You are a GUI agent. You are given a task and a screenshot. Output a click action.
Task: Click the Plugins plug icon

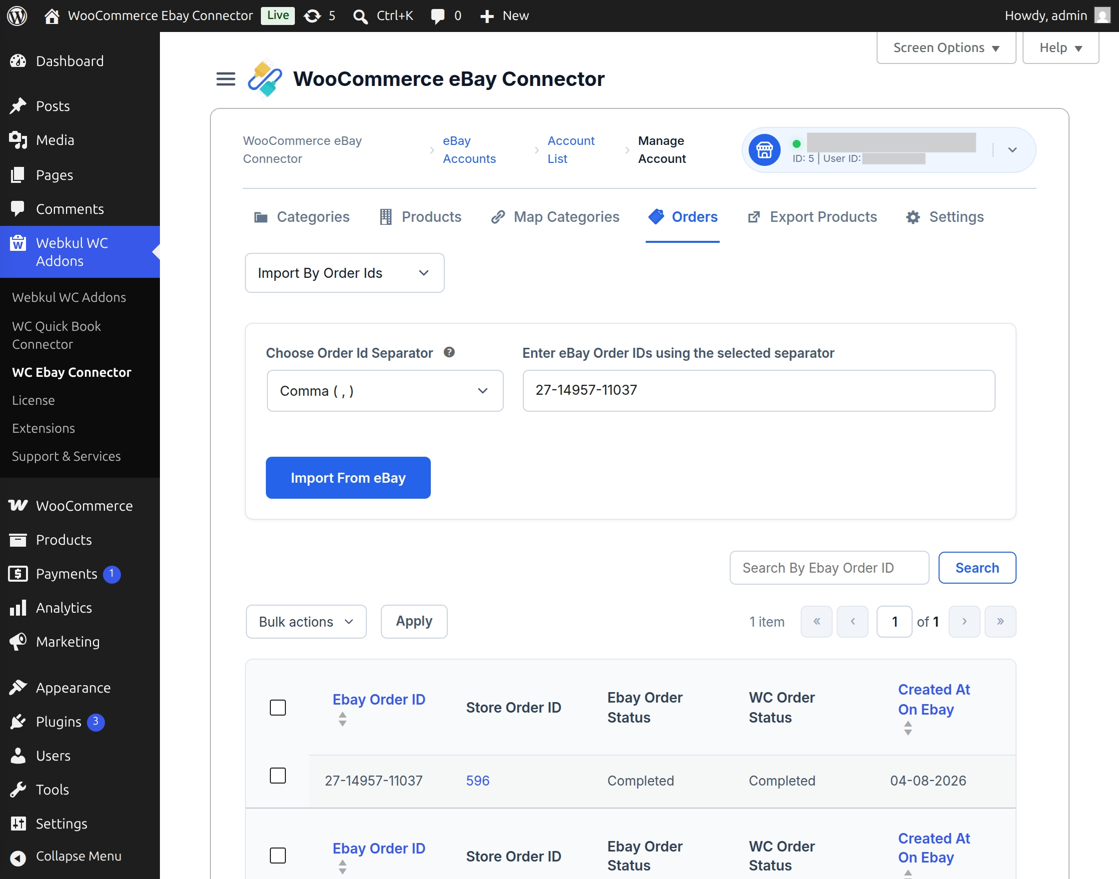[18, 722]
